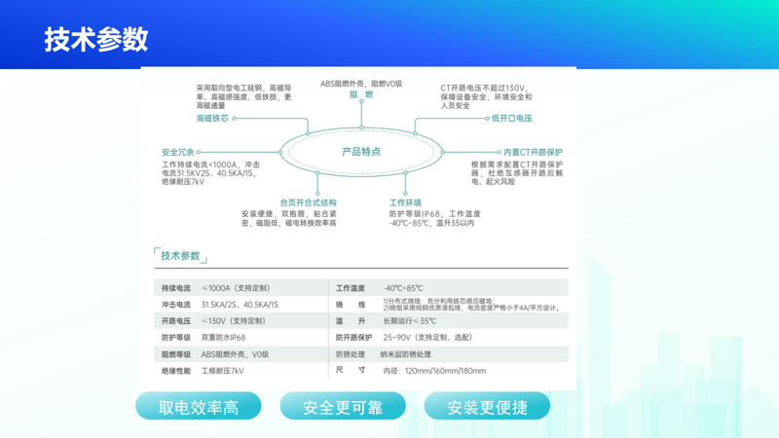Screen dimensions: 779x438
Task: Select the 安全冗余 feature label
Action: (177, 153)
